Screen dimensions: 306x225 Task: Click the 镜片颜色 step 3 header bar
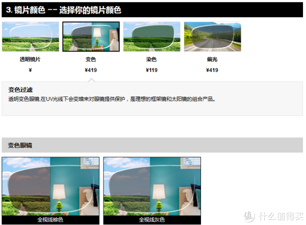152,10
